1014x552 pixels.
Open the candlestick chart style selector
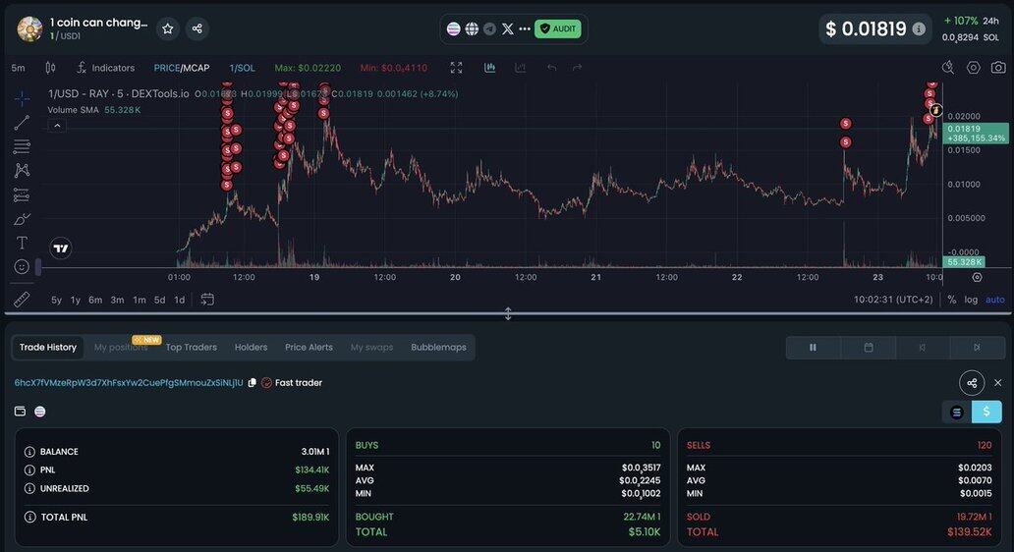50,68
